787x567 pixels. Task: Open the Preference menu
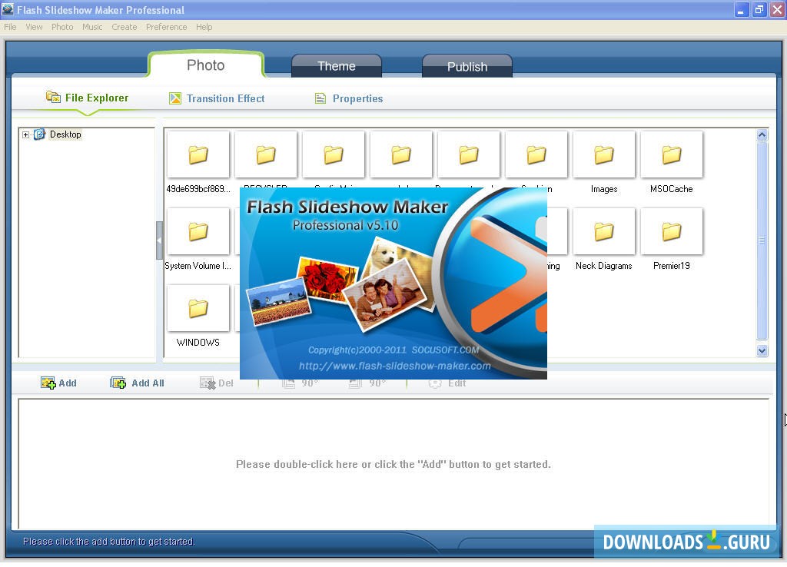[x=167, y=27]
